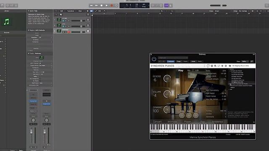Click the Steinway track pan knob
Viewport: 269px width, 151px height.
coord(88,31)
